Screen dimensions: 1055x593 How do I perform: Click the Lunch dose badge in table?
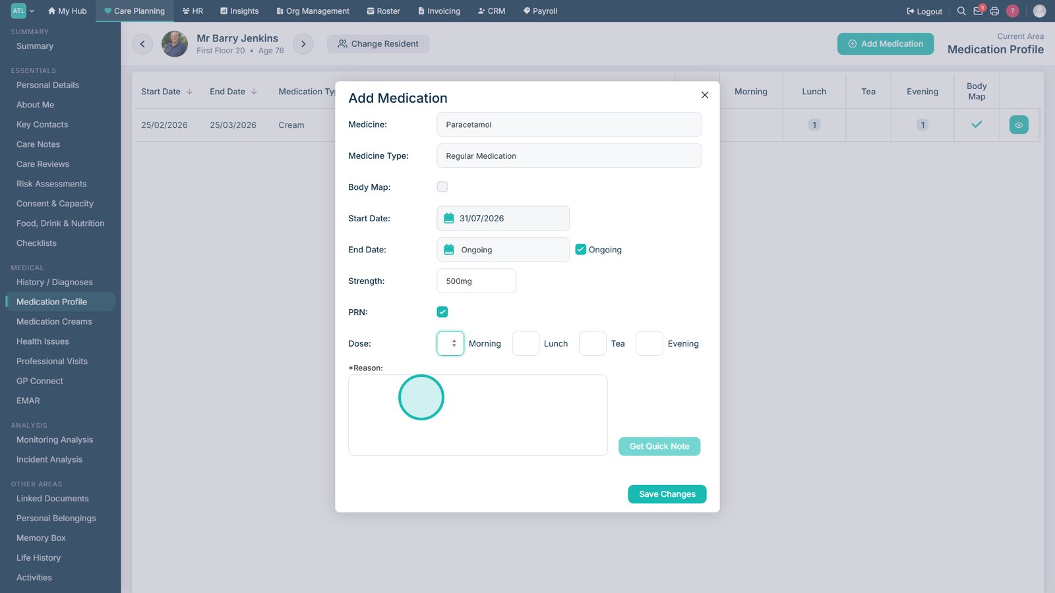click(x=814, y=125)
